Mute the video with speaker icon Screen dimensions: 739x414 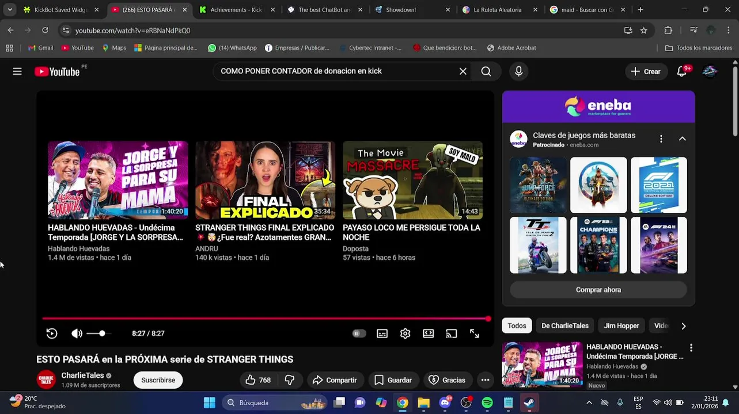coord(77,333)
